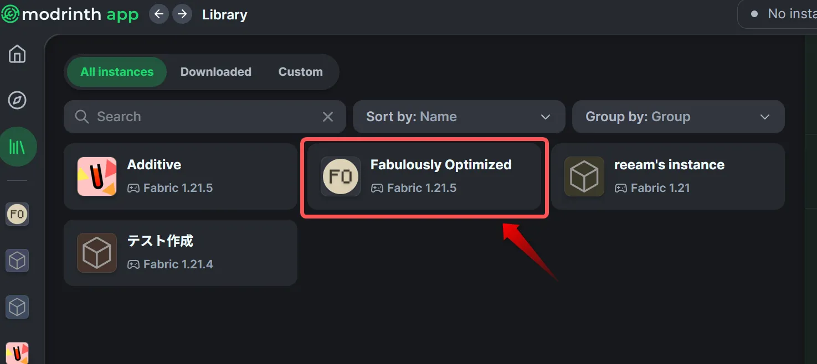Open the Discover compass icon

(17, 100)
